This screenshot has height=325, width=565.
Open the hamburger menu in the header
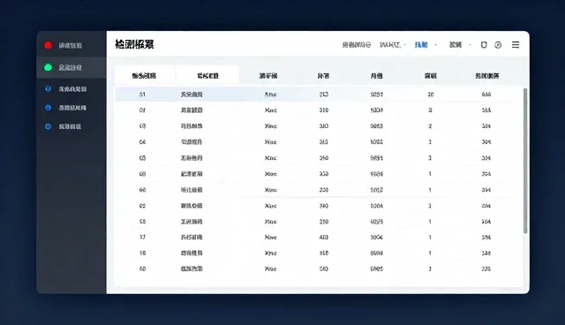[x=516, y=45]
